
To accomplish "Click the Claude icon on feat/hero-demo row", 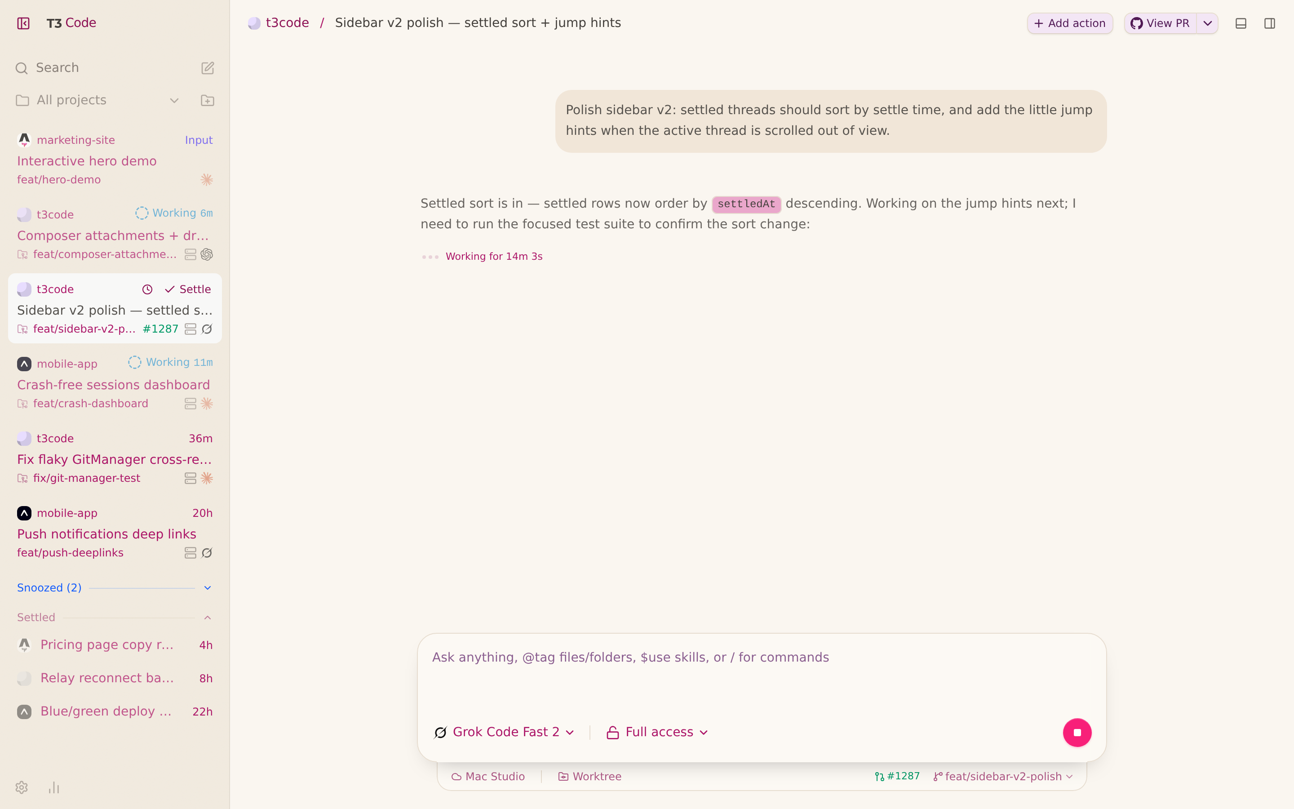I will click(207, 180).
